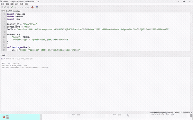
Task: Open the 文件 (File) menu
Action: pyautogui.click(x=2, y=4)
